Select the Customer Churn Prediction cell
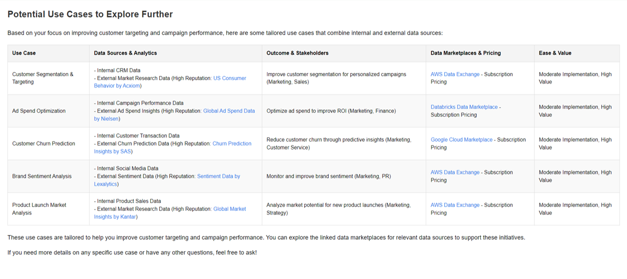 (x=48, y=143)
